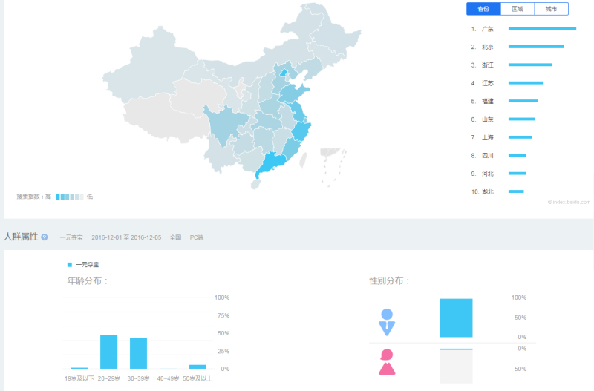The image size is (594, 391).
Task: Open the 城市 tab
Action: click(x=551, y=9)
